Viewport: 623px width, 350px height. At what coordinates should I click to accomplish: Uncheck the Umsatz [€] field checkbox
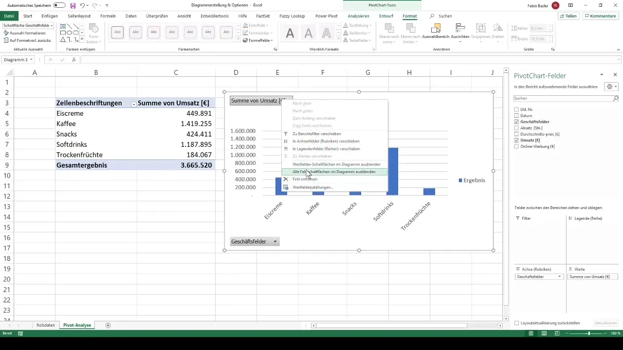pyautogui.click(x=517, y=140)
